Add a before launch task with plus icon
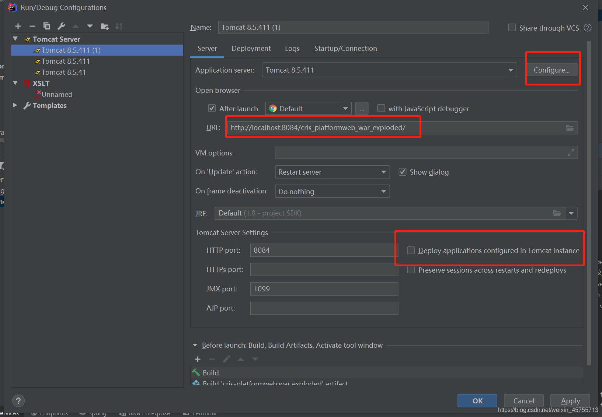Screen dimensions: 602x417 [x=198, y=359]
